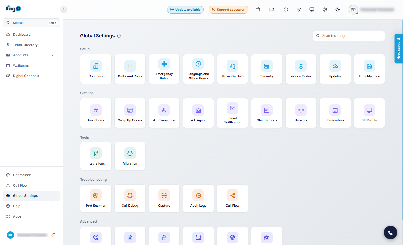The width and height of the screenshot is (403, 245).
Task: Open the shield icon card under Advanced
Action: click(233, 236)
